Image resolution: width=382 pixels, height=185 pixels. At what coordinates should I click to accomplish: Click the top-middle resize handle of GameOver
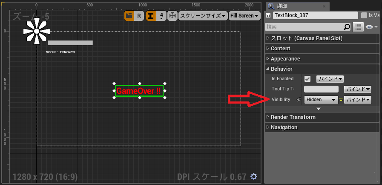(140, 84)
